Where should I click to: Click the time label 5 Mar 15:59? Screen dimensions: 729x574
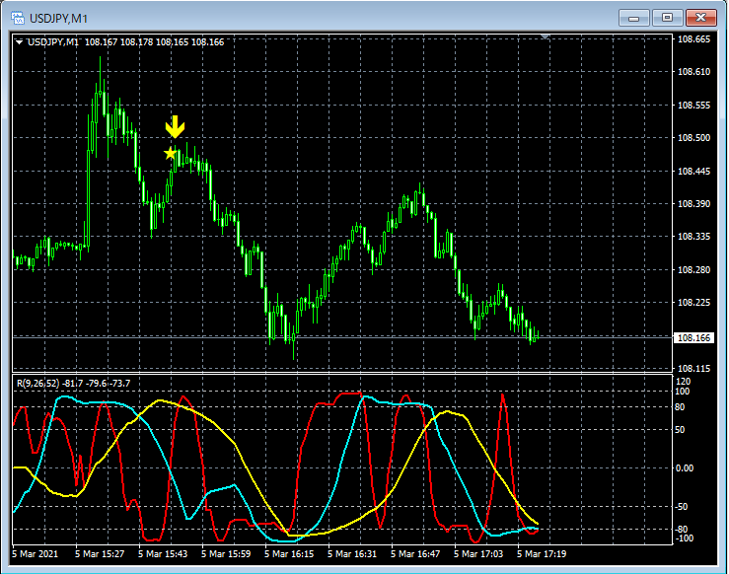click(x=226, y=554)
